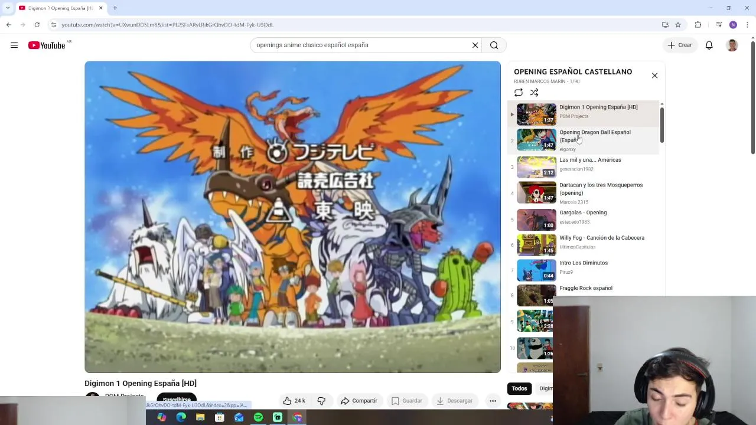The width and height of the screenshot is (756, 425).
Task: Select Gargolas - Opening in playlist
Action: tap(584, 219)
